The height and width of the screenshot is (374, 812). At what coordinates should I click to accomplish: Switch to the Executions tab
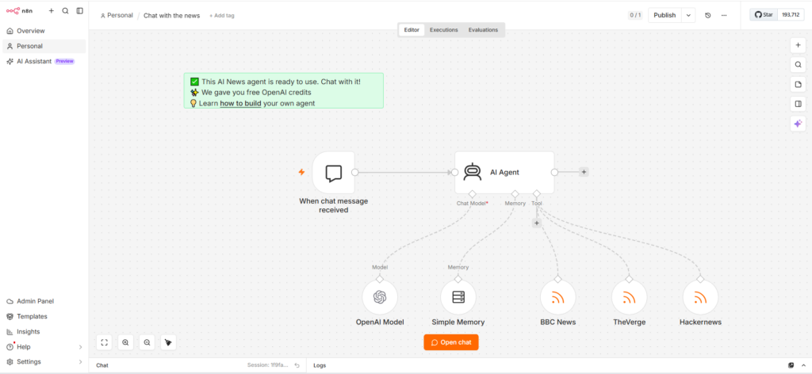tap(444, 30)
